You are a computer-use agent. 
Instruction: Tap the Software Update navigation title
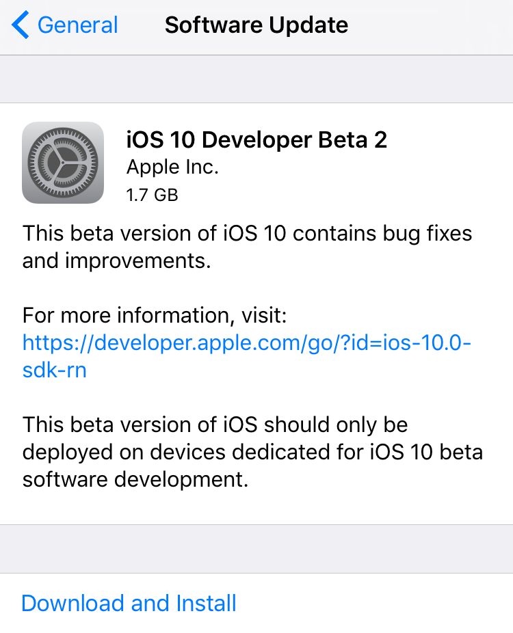(x=256, y=25)
